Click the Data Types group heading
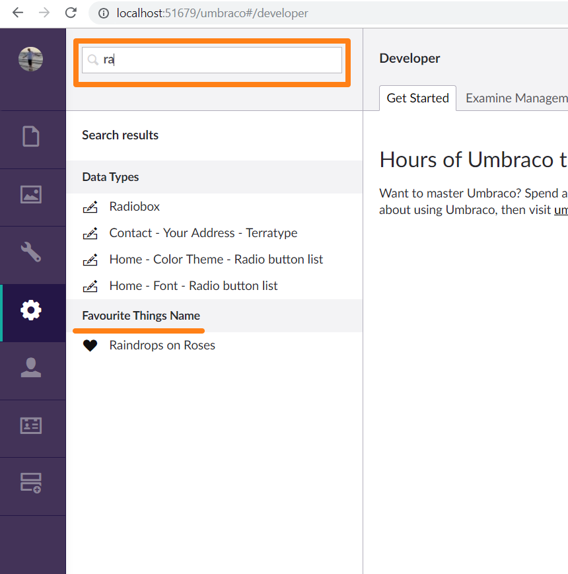This screenshot has width=568, height=574. (110, 177)
